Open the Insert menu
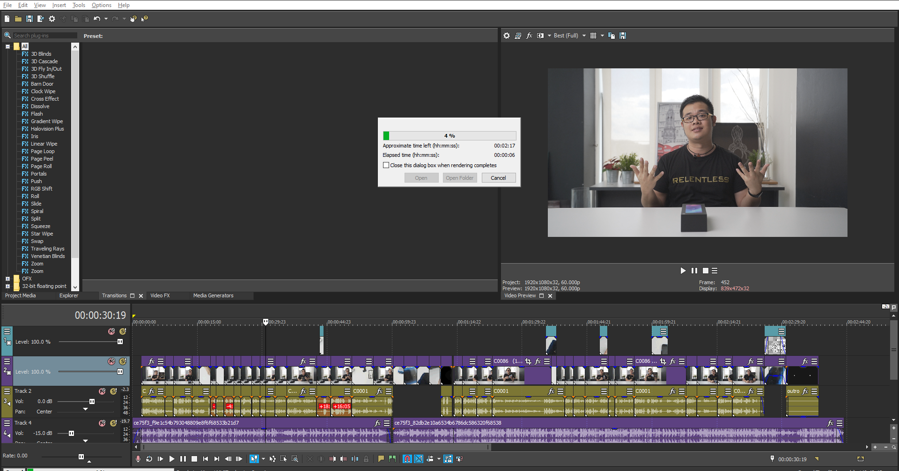Viewport: 899px width, 471px height. pos(59,5)
